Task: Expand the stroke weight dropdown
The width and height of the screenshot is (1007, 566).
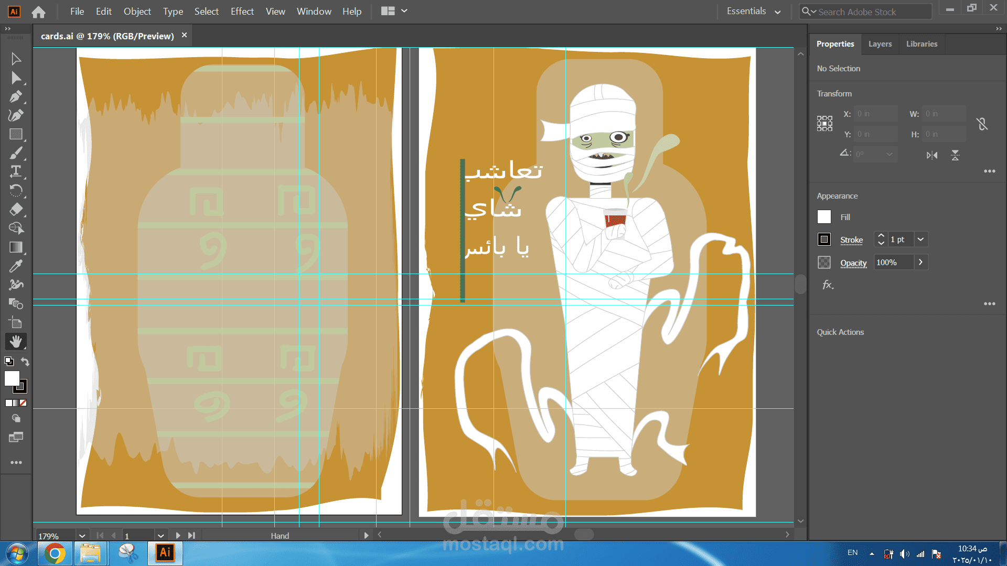Action: point(920,240)
